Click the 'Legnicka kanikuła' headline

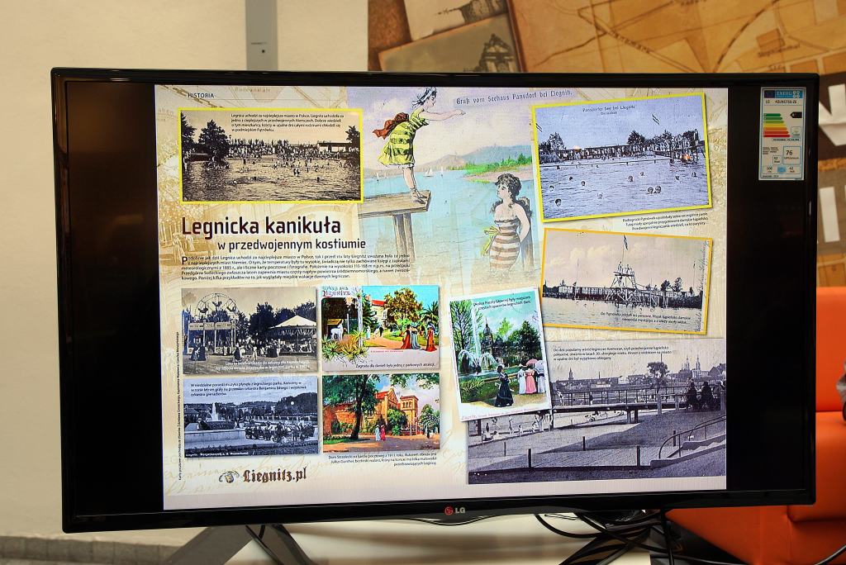[x=260, y=226]
